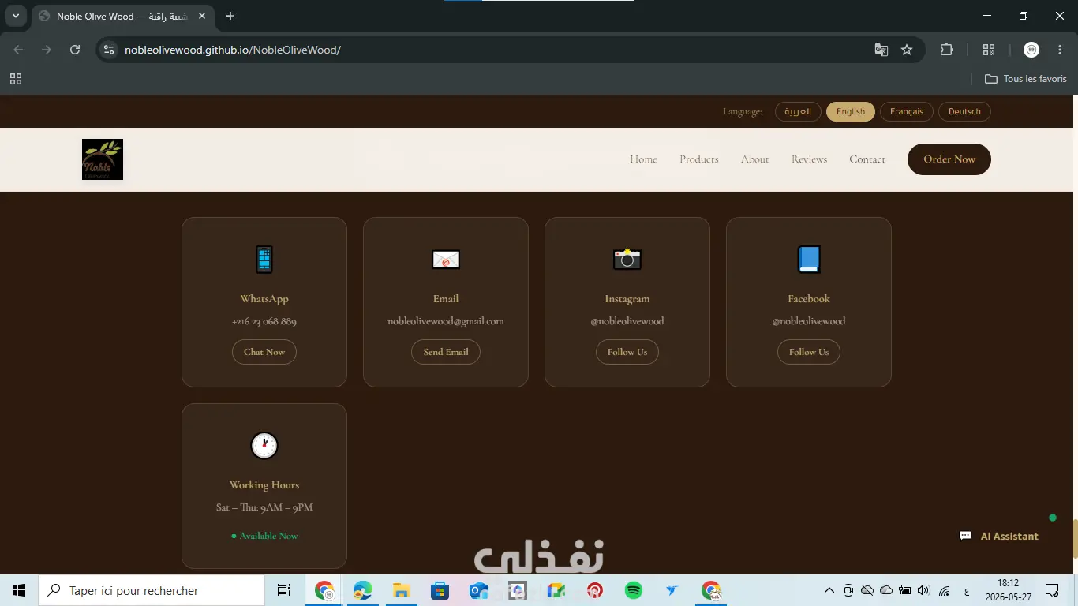Image resolution: width=1078 pixels, height=606 pixels.
Task: Switch site language to Français
Action: coord(907,111)
